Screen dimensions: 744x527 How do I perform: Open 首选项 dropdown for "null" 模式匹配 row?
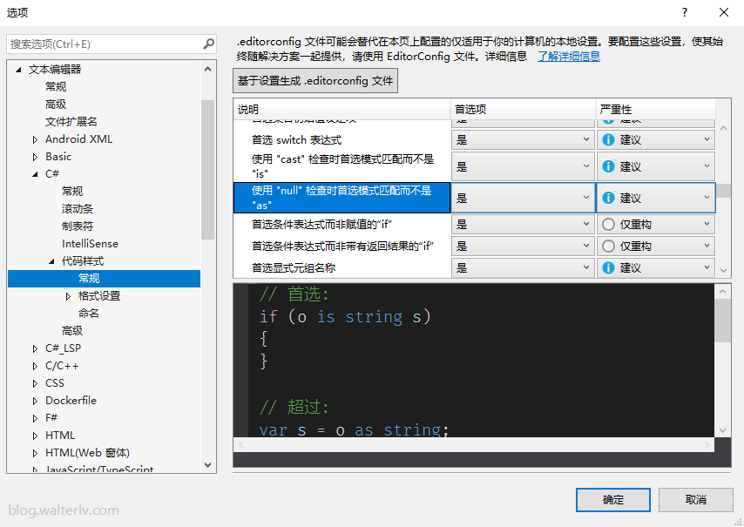click(x=523, y=198)
